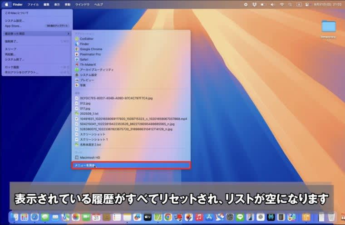Select システム設定... in Apple menu

click(15, 20)
